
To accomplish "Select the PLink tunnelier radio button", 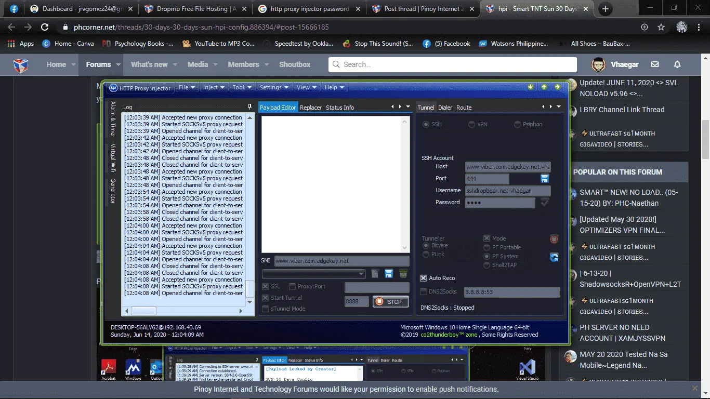I will click(426, 255).
